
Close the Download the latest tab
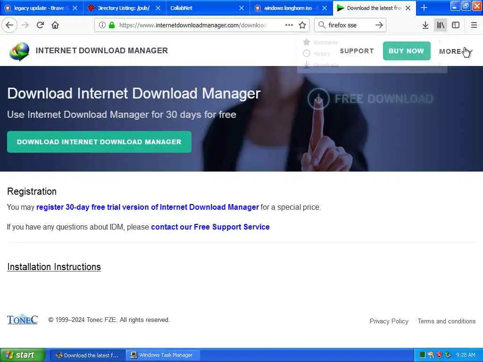click(408, 8)
